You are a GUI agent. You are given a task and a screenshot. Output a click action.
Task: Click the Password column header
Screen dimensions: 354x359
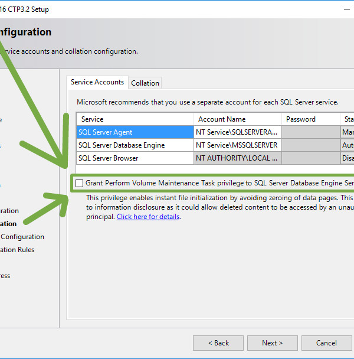311,119
